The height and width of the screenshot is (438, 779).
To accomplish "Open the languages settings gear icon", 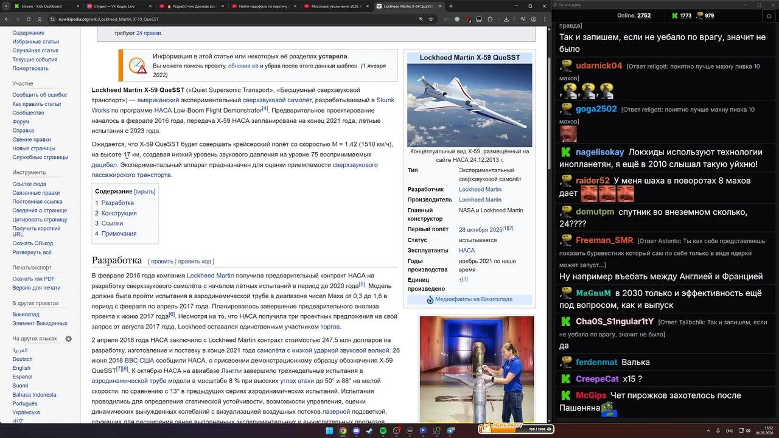I will tap(69, 339).
